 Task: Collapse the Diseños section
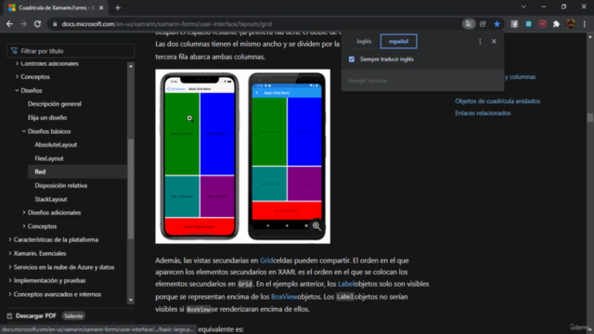17,91
